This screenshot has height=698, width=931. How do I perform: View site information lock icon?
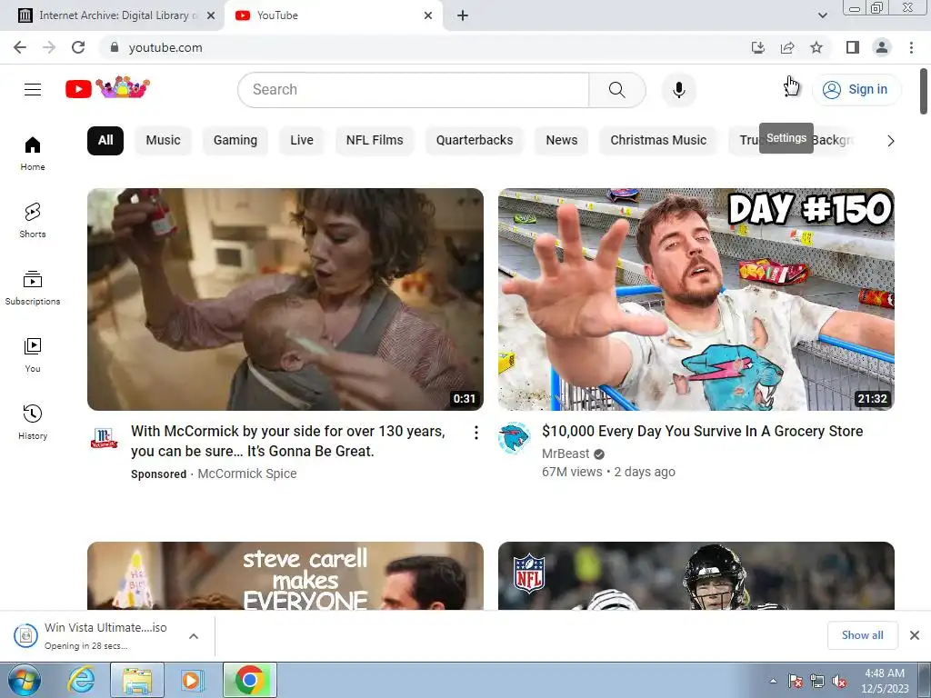pos(115,47)
